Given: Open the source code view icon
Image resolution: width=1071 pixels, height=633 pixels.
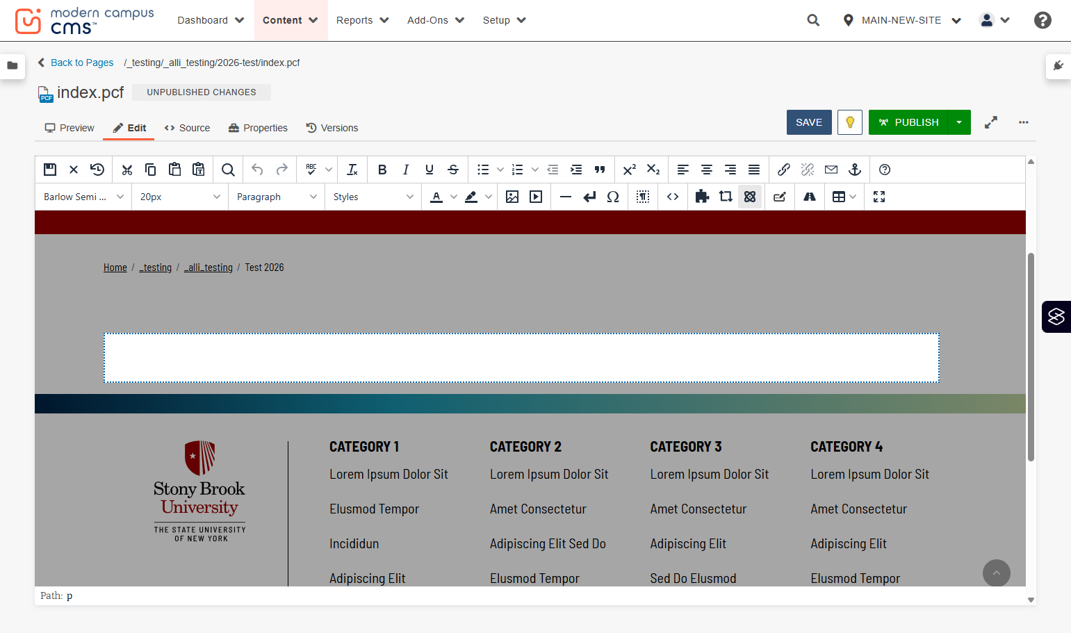Looking at the screenshot, I should coord(673,197).
